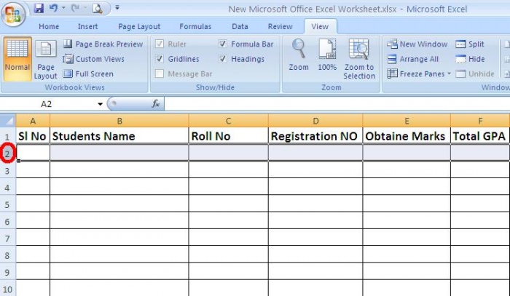Select the row 2 header
The image size is (510, 296).
[7, 153]
